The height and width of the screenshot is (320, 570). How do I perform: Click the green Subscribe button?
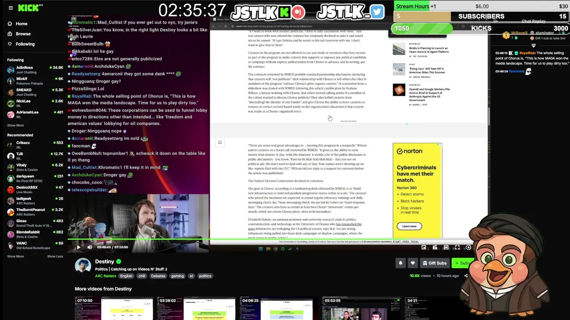pyautogui.click(x=462, y=263)
